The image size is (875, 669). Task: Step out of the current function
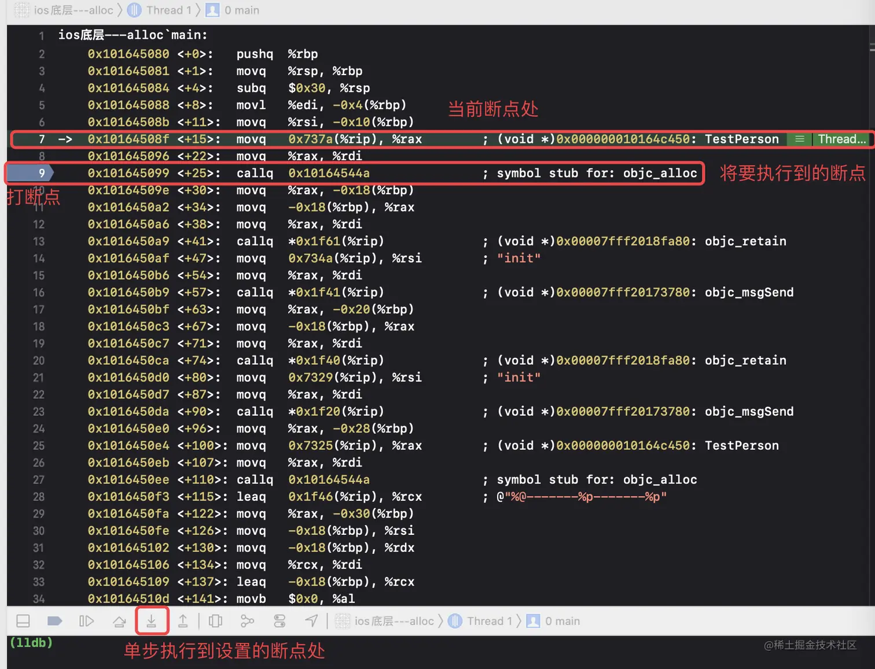tap(183, 621)
